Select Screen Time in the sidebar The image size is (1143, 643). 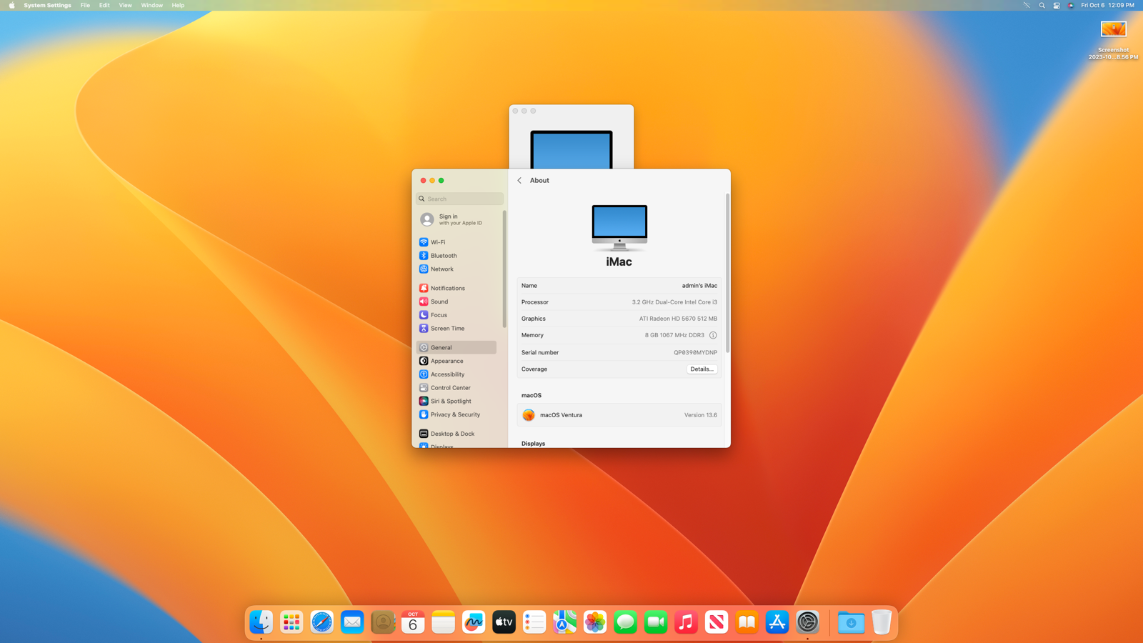(x=456, y=329)
